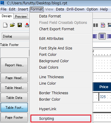Image resolution: width=111 pixels, height=123 pixels.
Task: Click the Report Header section button
Action: (x=14, y=65)
